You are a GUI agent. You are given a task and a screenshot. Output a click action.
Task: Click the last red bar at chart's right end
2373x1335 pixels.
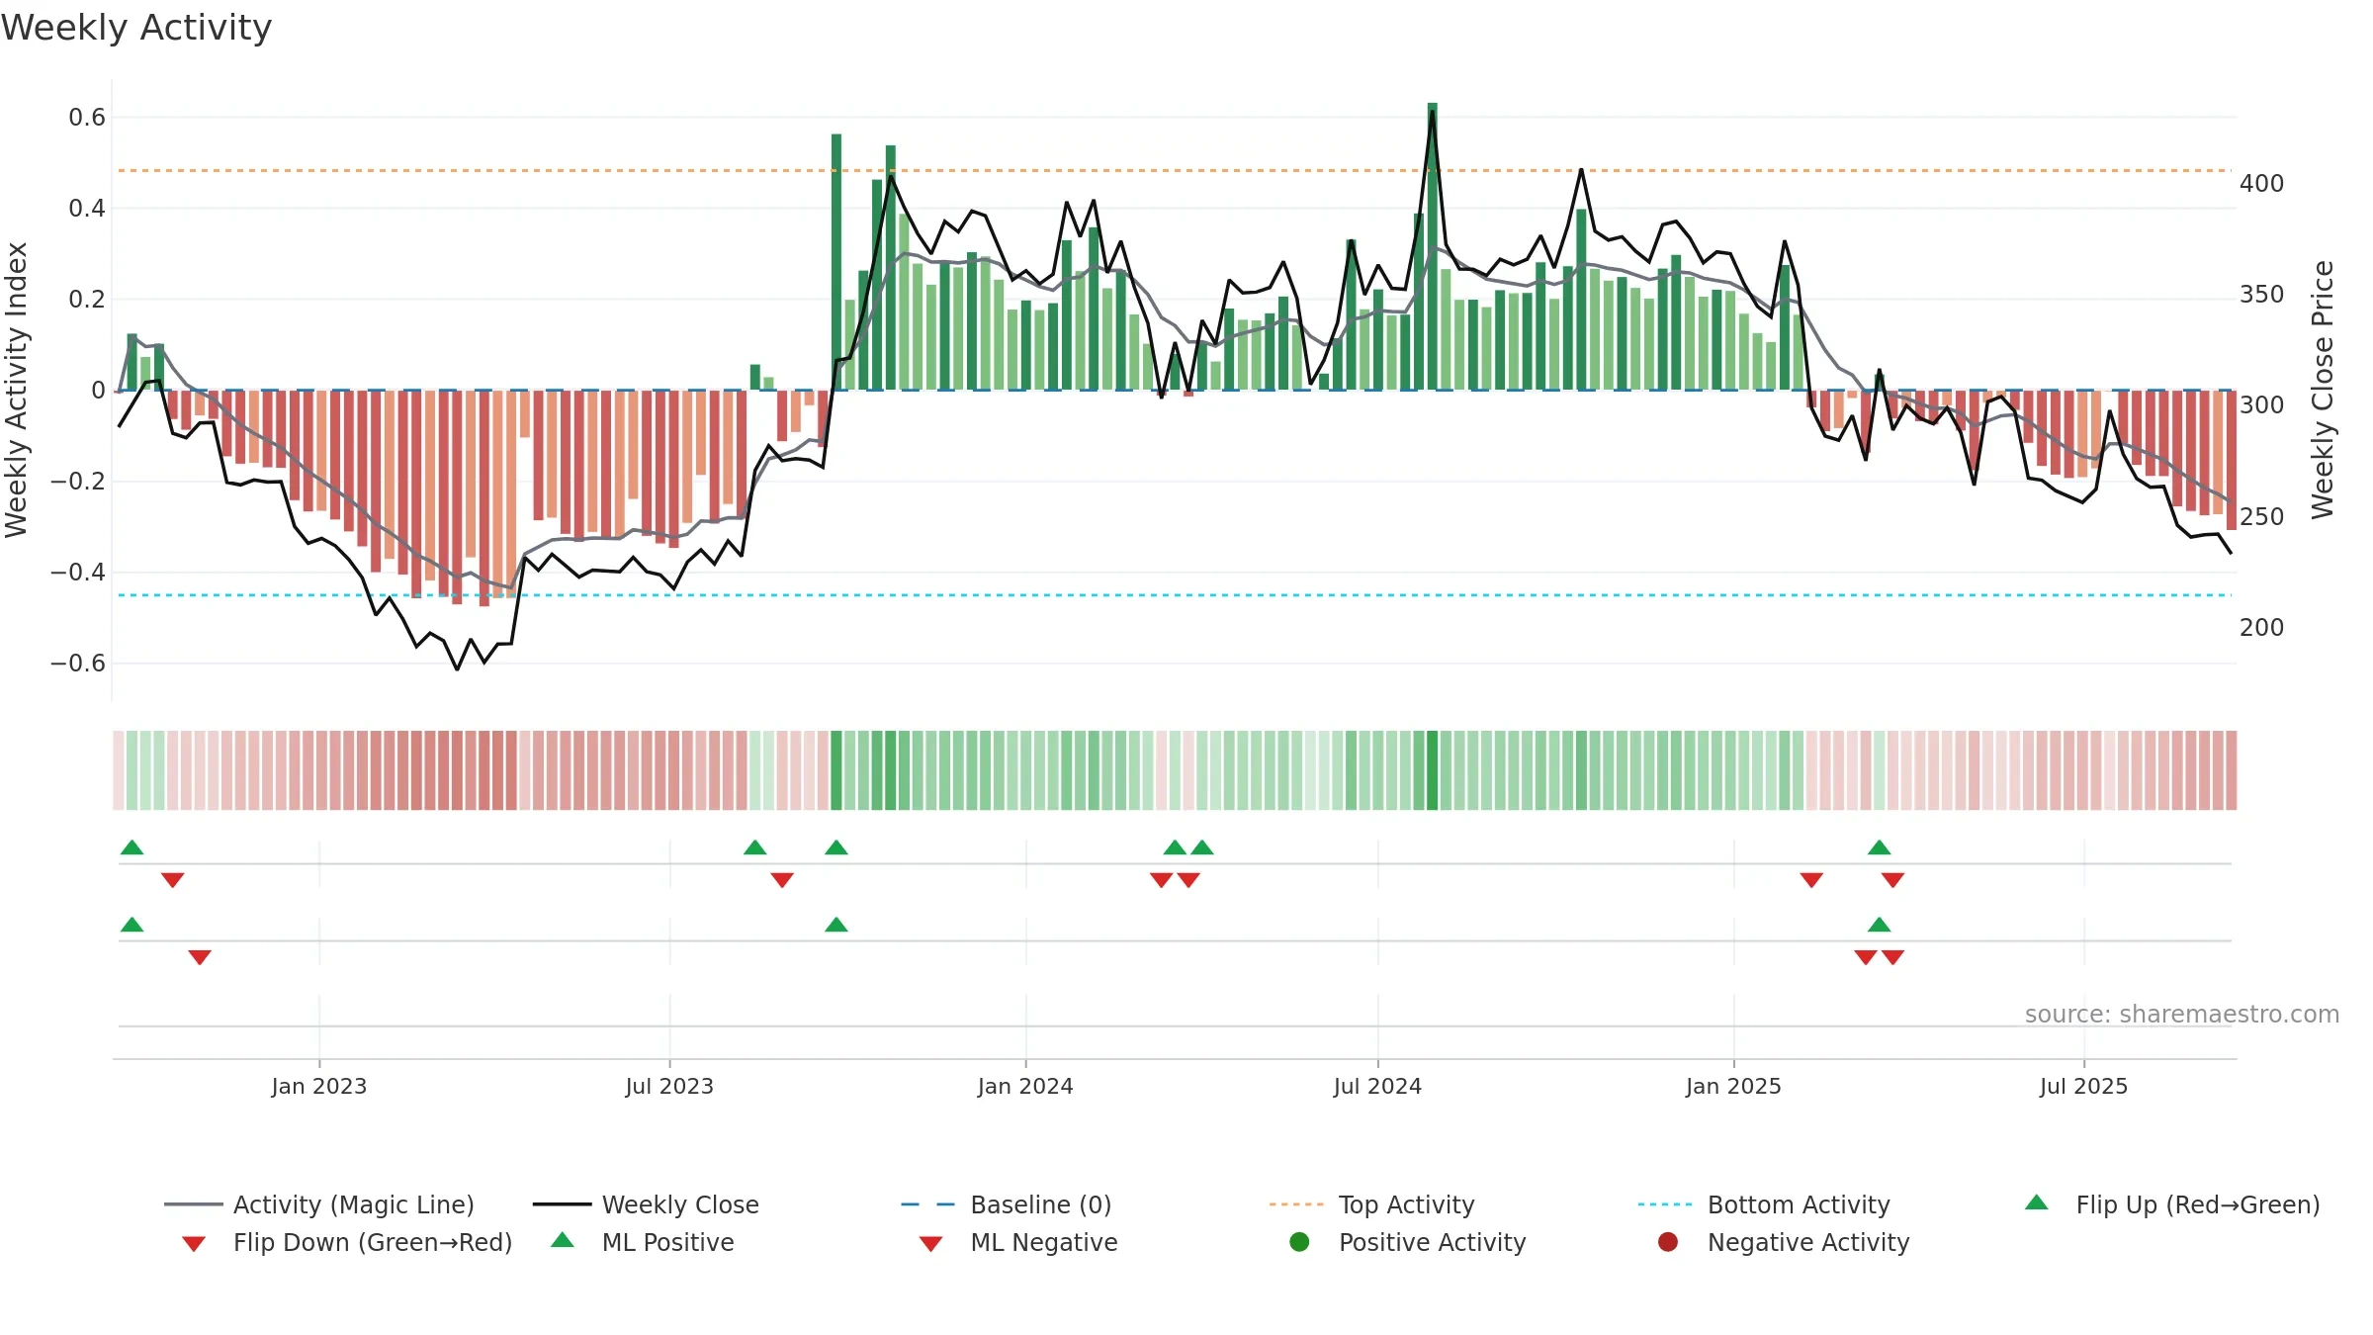click(2231, 460)
